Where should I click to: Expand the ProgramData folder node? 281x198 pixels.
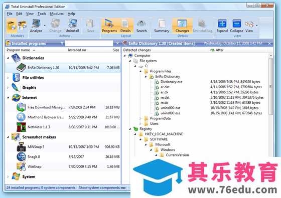coord(140,118)
